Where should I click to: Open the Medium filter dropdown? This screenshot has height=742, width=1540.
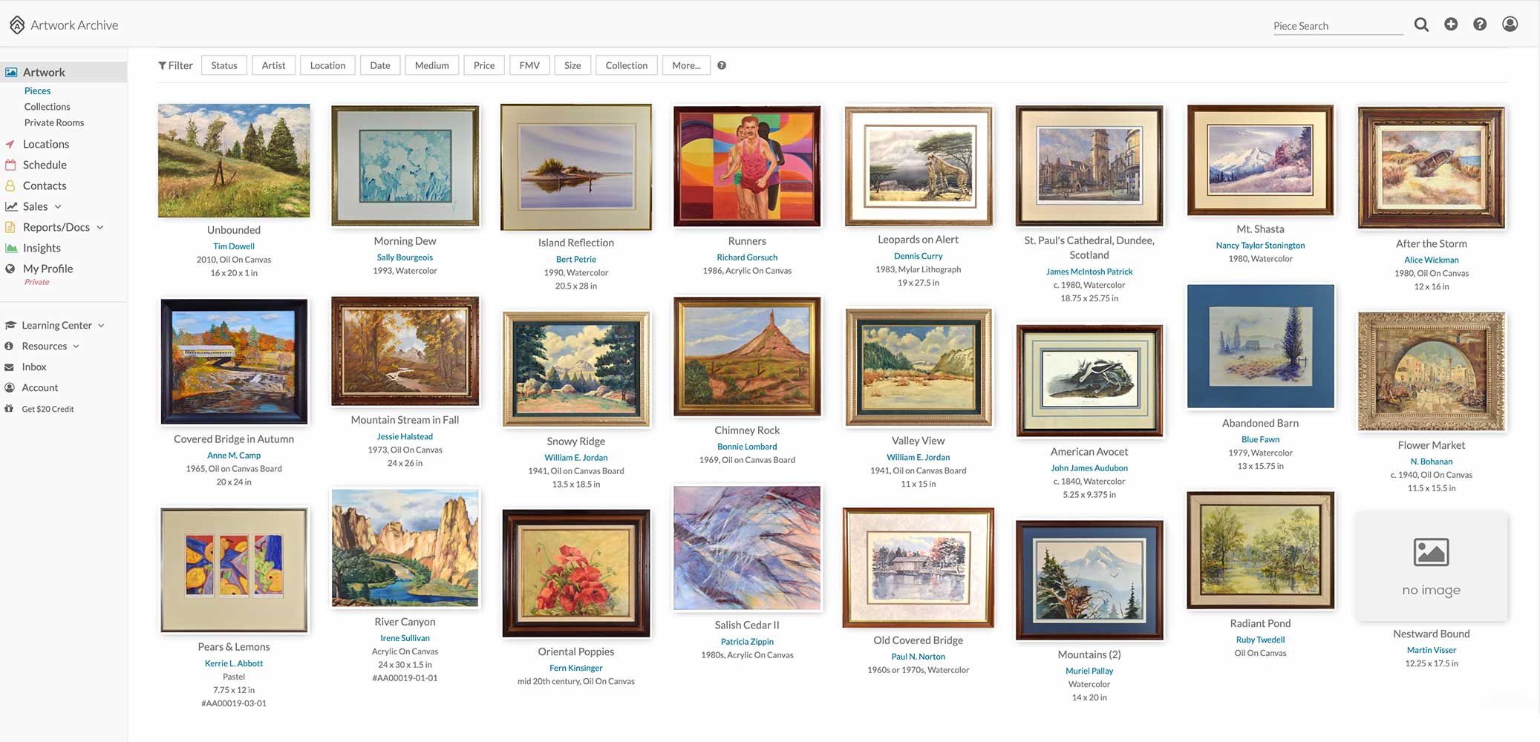(x=432, y=65)
